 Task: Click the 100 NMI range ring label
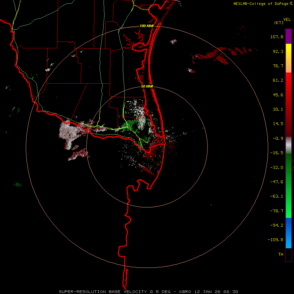click(147, 26)
